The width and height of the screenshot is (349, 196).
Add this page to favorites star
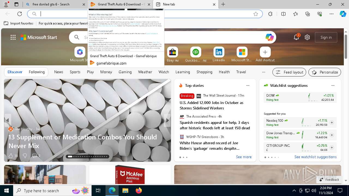point(256,14)
